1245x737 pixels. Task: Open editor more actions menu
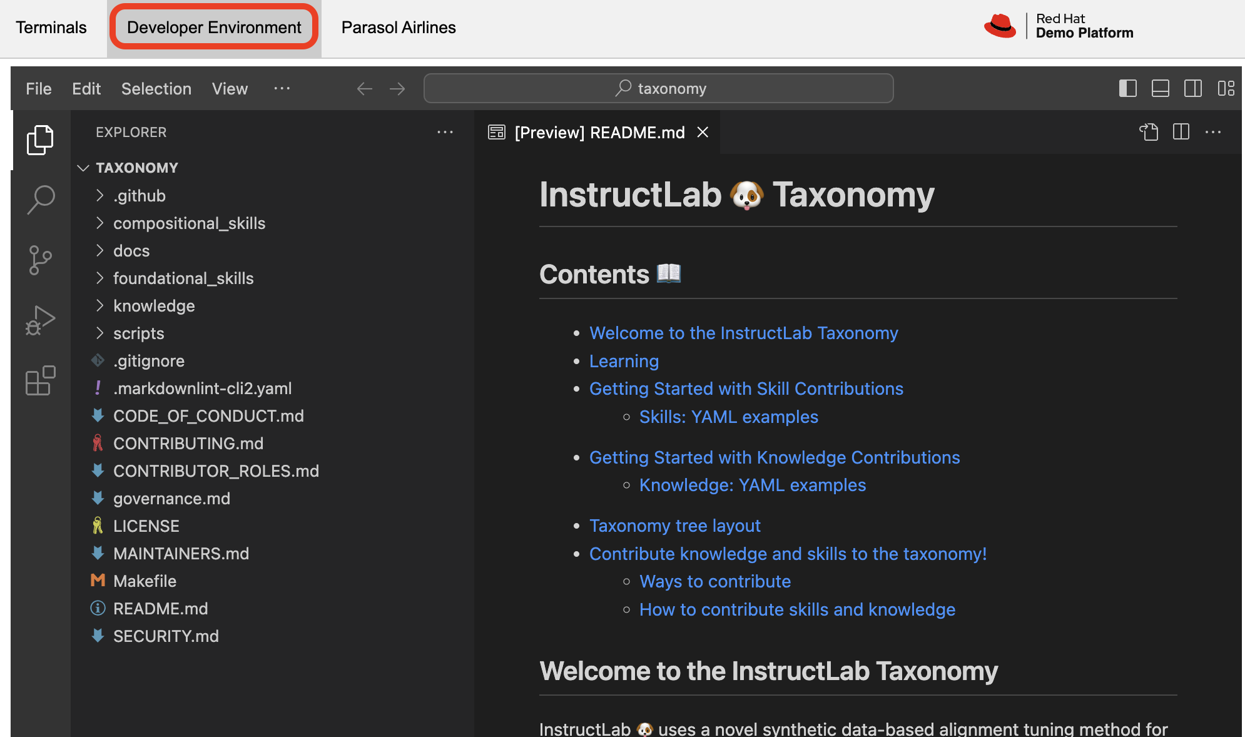pyautogui.click(x=1213, y=132)
